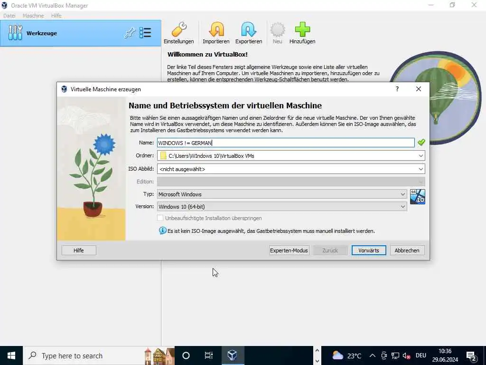
Task: Expand the ISO Abbild dropdown
Action: coord(421,169)
